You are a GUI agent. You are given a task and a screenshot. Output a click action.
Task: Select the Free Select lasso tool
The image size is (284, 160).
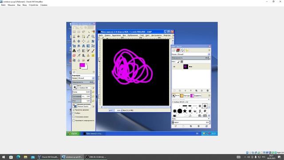(83, 32)
